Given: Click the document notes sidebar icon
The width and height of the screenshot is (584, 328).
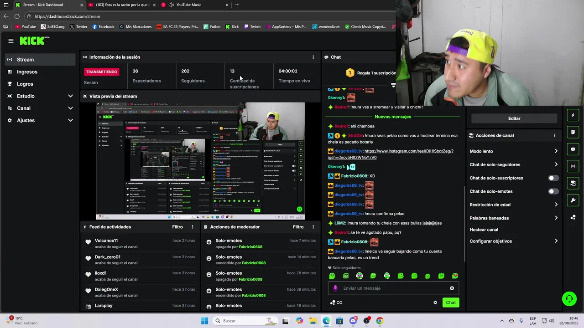Looking at the screenshot, I should pos(573,132).
